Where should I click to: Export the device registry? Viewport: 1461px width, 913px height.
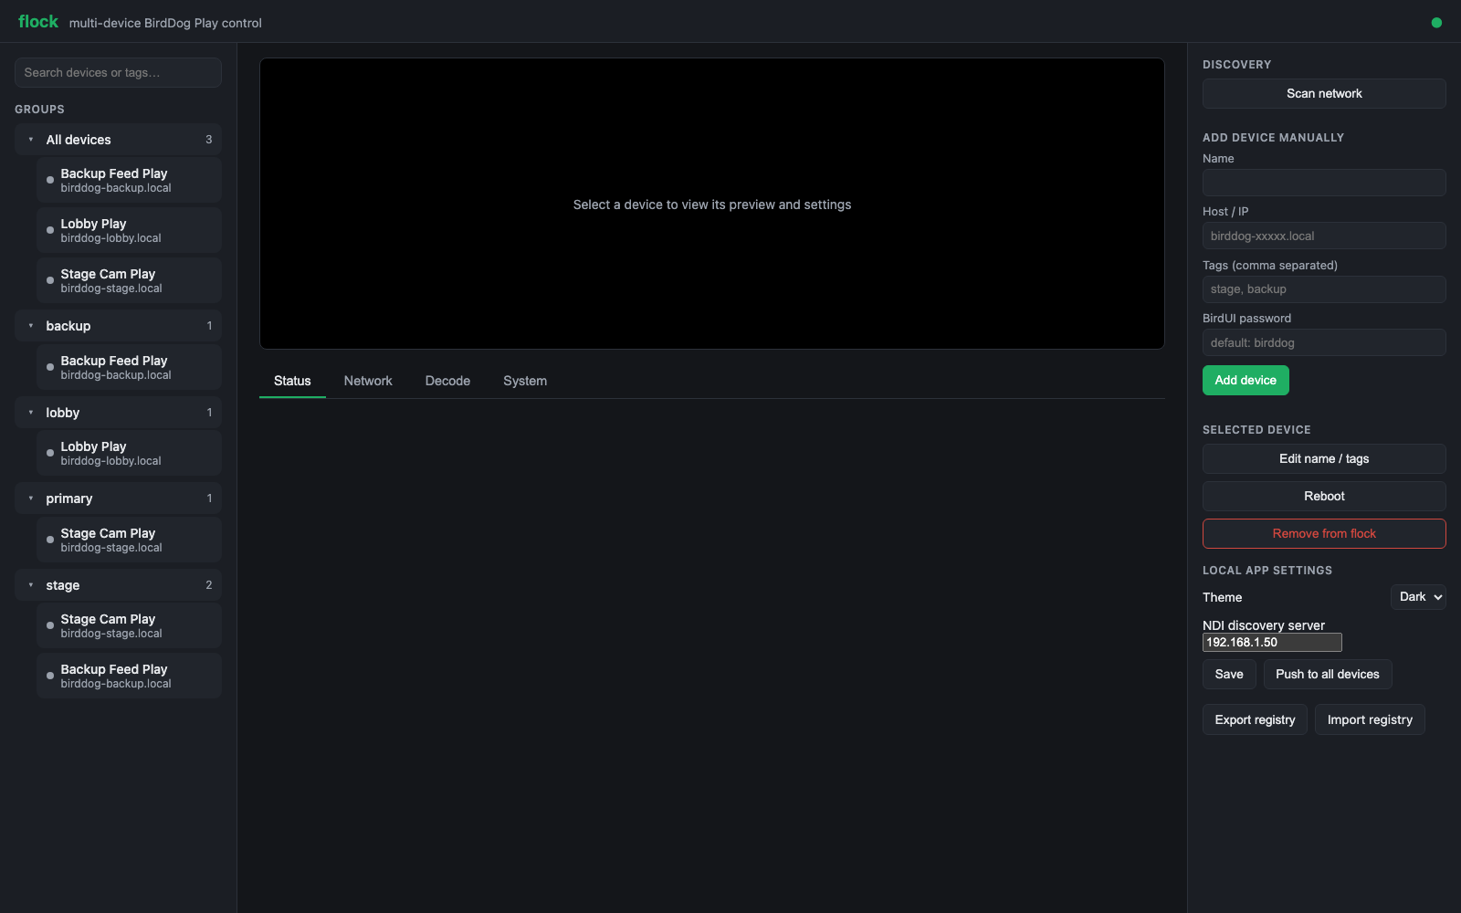coord(1255,720)
